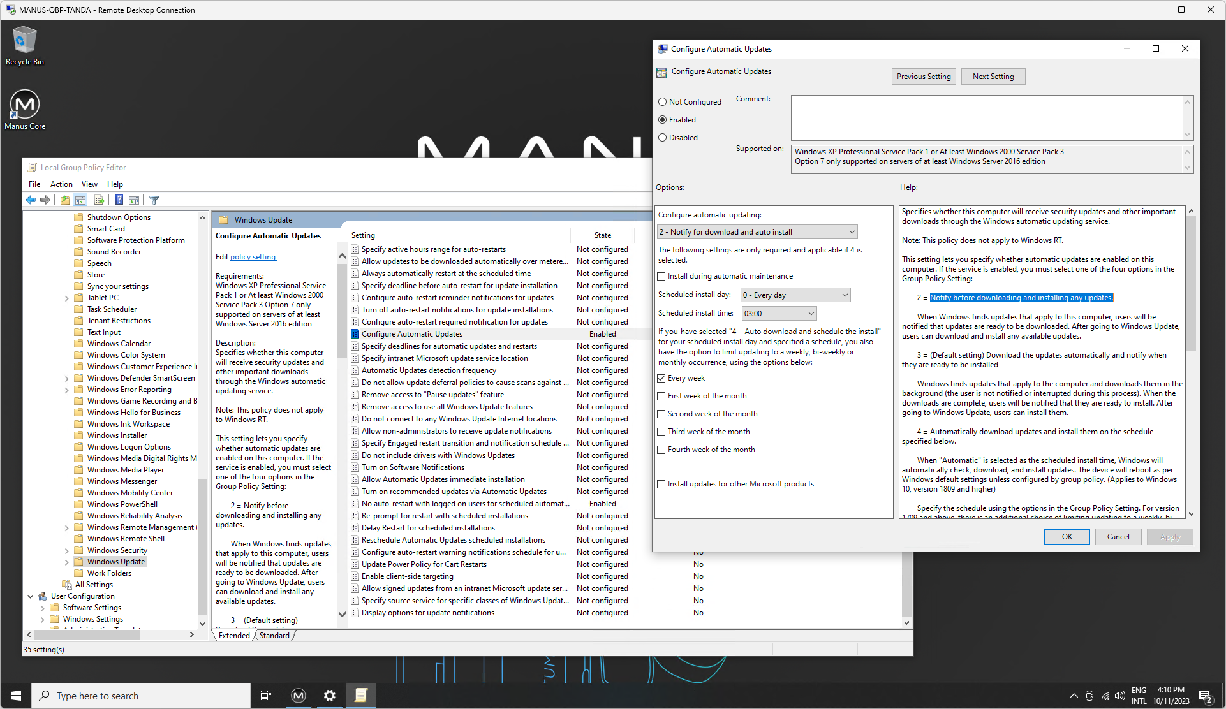Open the blue Help toolbar icon
The image size is (1226, 709).
click(119, 200)
